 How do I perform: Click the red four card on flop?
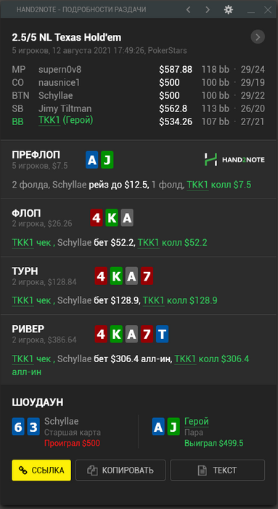[x=97, y=218]
